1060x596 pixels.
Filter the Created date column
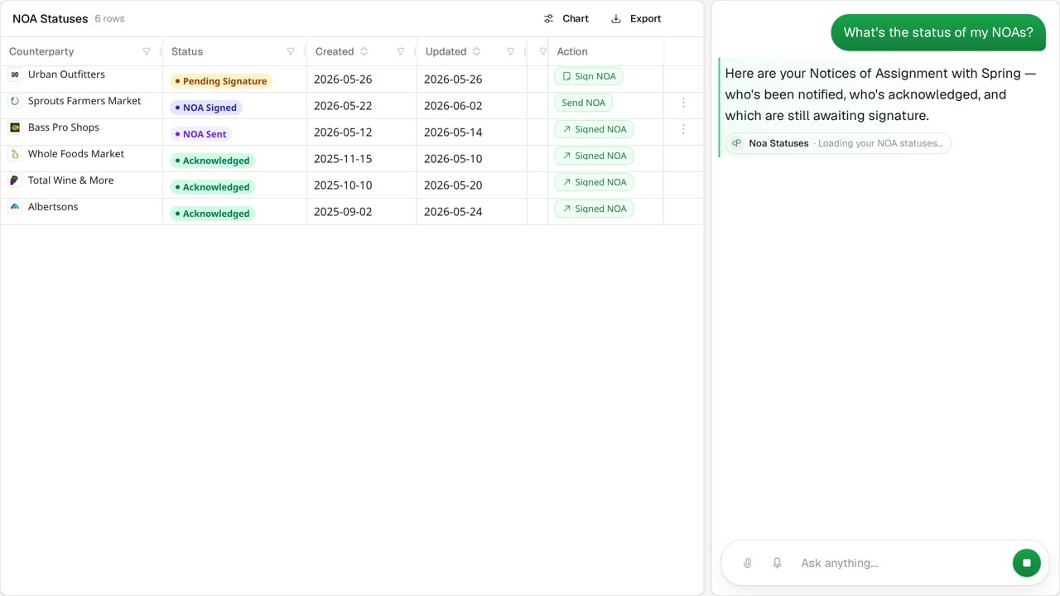click(x=401, y=51)
